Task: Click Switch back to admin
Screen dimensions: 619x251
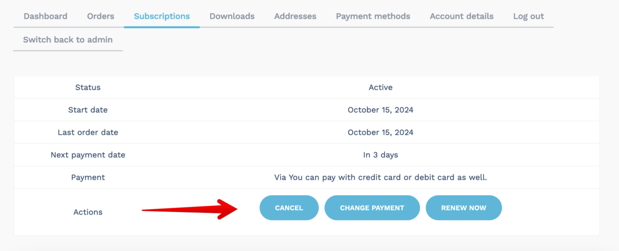Action: pos(68,40)
